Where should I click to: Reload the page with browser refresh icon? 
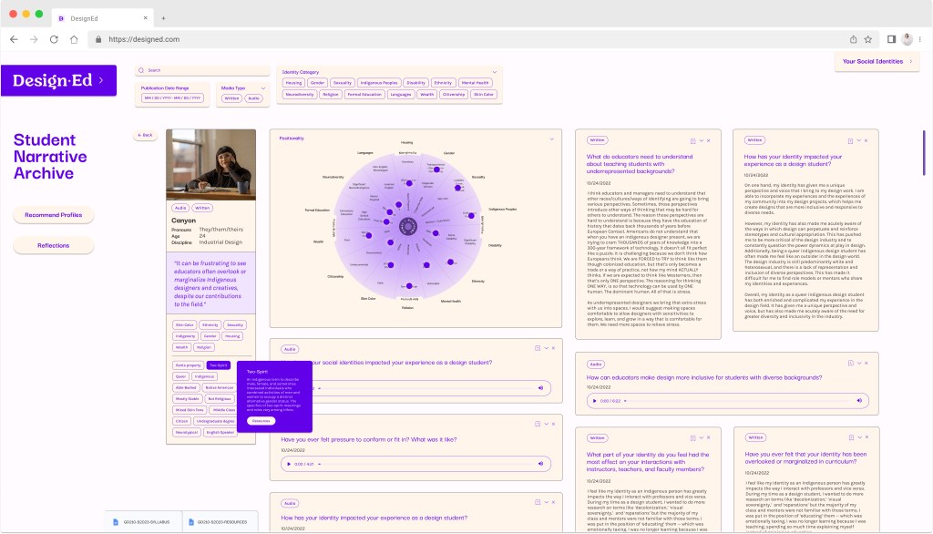pos(54,39)
